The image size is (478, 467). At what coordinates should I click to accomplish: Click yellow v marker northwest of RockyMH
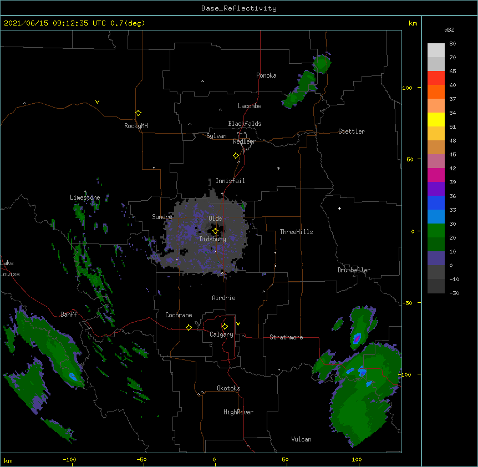(x=97, y=102)
